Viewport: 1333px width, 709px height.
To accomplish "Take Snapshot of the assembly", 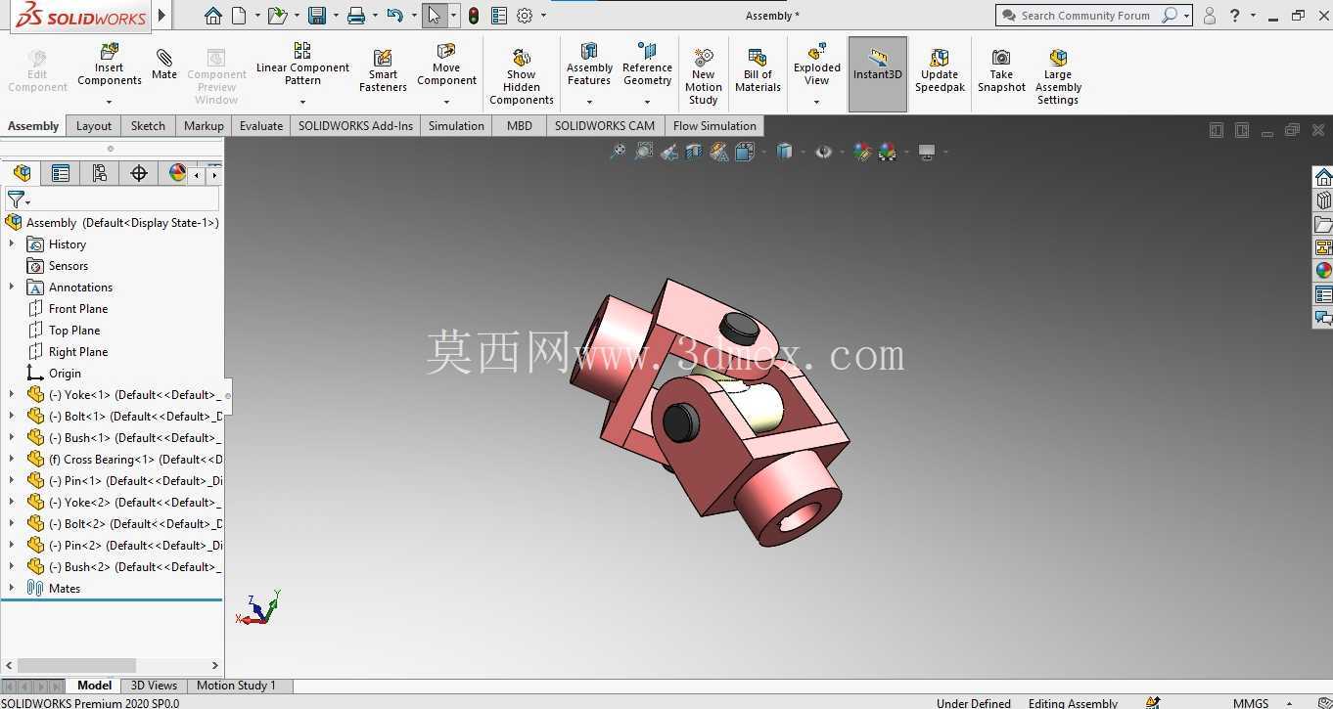I will point(1001,70).
